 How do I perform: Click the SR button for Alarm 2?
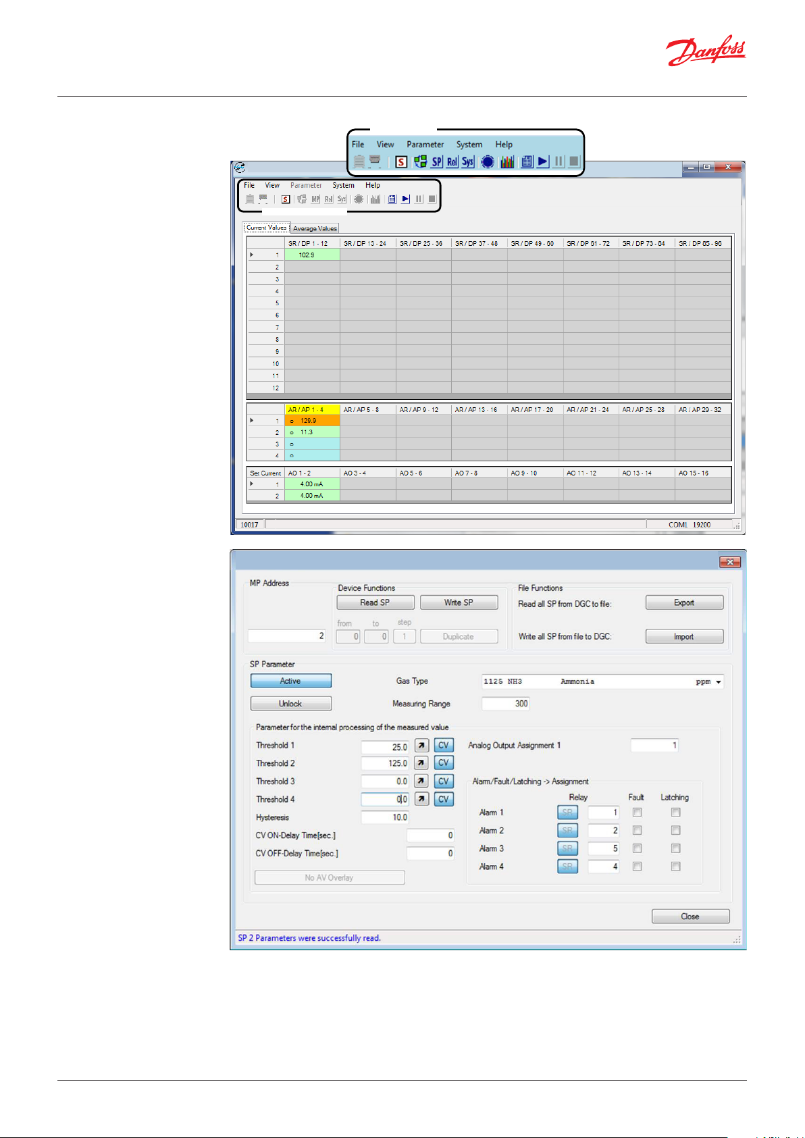(x=568, y=831)
